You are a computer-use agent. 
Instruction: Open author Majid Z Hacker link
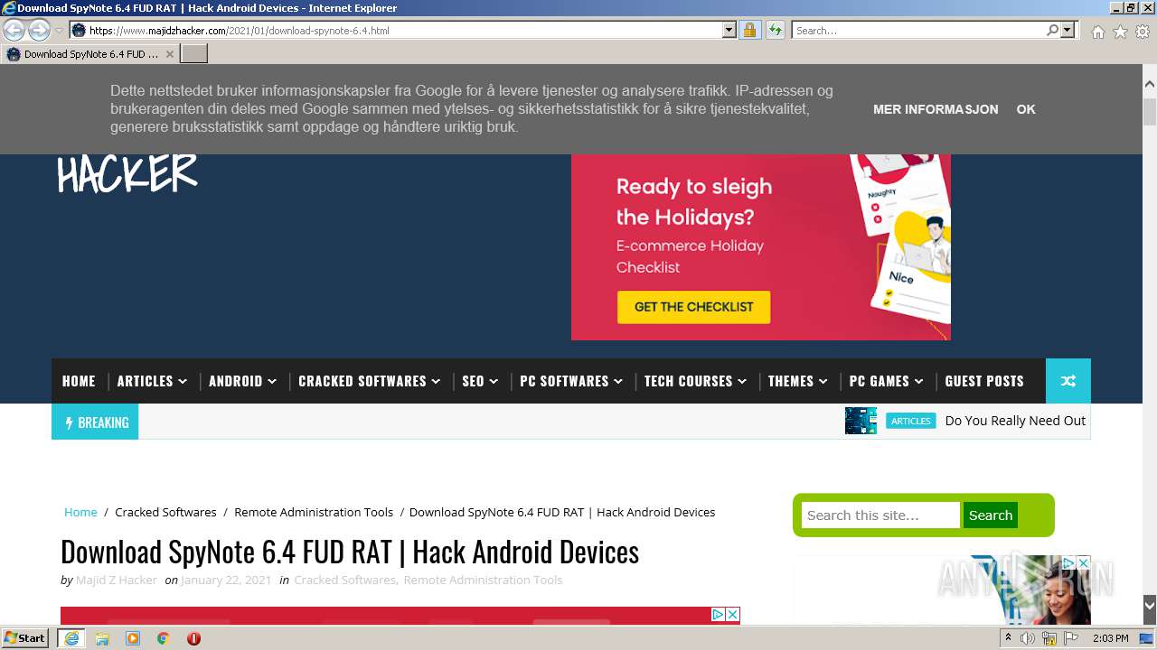117,580
